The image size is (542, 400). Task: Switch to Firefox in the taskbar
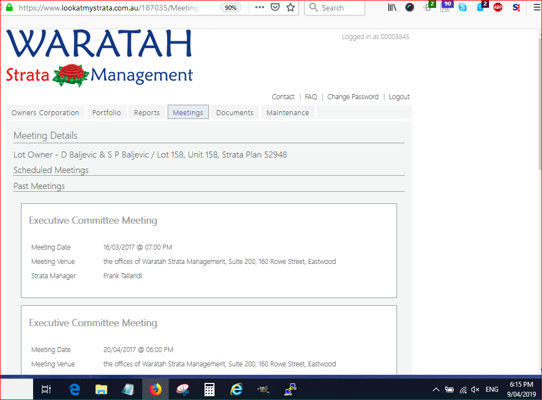[155, 390]
